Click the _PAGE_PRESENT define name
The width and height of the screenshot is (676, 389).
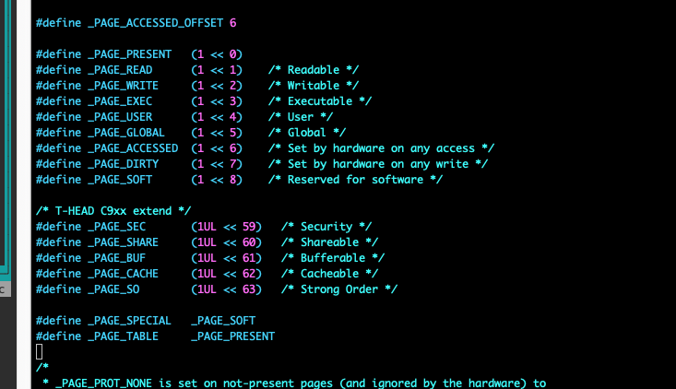coord(133,54)
